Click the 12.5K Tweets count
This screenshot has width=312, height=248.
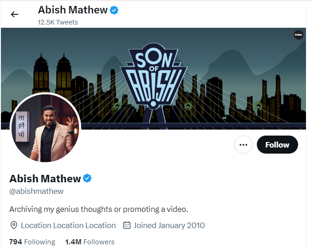coord(57,22)
